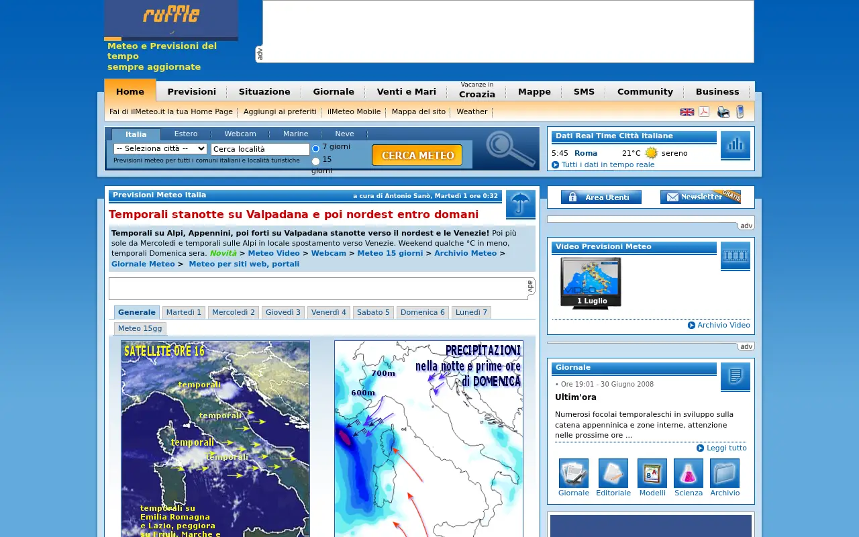Image resolution: width=859 pixels, height=537 pixels.
Task: Open the Vacanze in Croazia menu item
Action: (477, 91)
